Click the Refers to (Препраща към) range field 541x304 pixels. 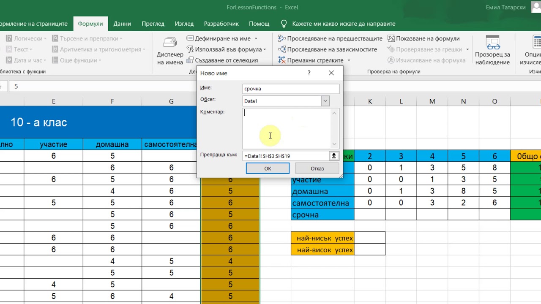(x=286, y=156)
